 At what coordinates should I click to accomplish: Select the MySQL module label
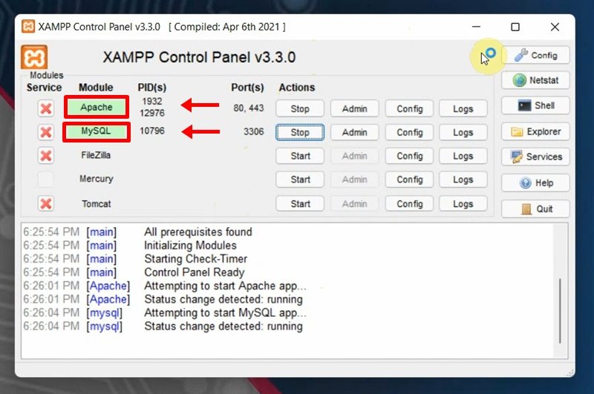pos(97,131)
